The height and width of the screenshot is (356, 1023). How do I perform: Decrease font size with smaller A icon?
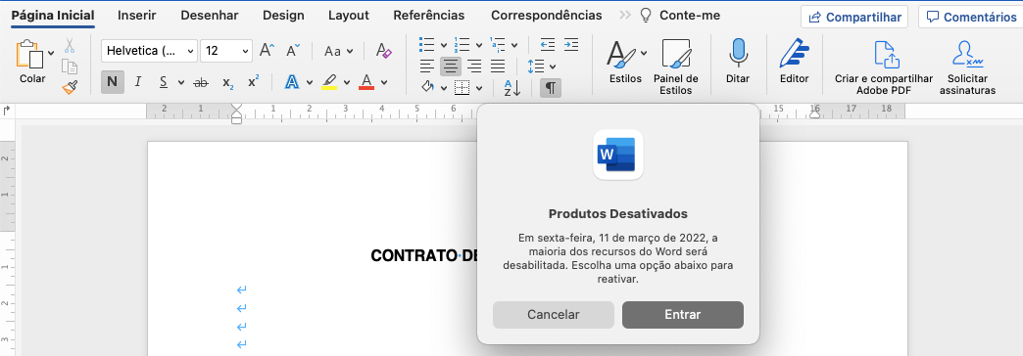(x=293, y=50)
